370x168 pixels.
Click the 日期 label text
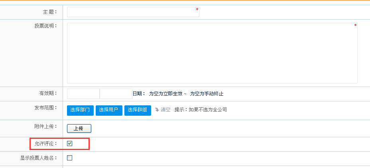point(139,94)
